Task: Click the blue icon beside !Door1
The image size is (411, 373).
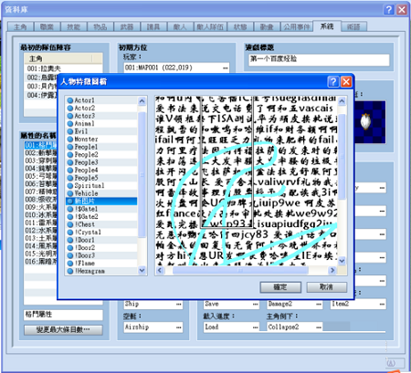Action: [x=70, y=240]
